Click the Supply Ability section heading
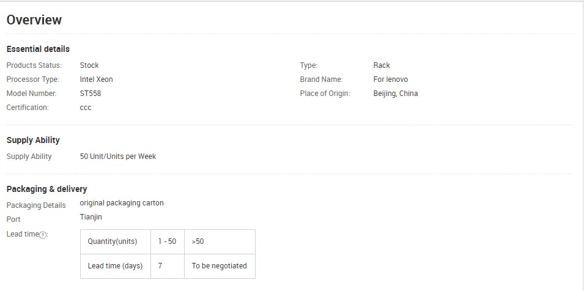 [33, 140]
